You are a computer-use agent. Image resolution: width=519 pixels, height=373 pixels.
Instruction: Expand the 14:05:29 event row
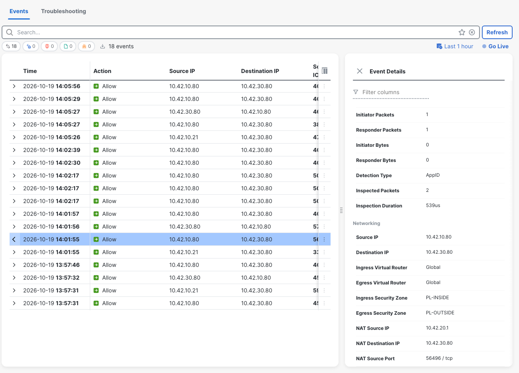[14, 99]
